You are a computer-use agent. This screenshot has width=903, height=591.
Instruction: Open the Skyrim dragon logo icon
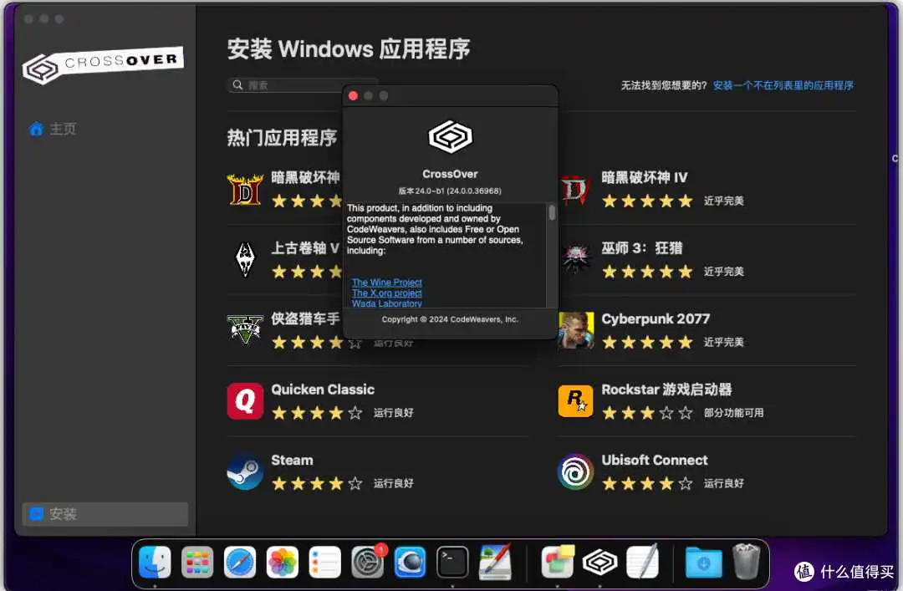point(246,259)
